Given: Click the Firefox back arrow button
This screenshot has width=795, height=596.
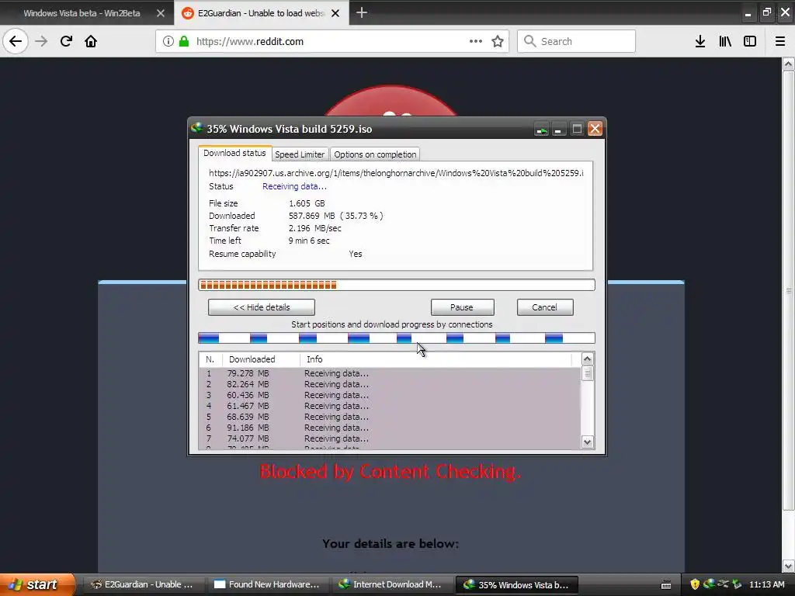Looking at the screenshot, I should [16, 41].
